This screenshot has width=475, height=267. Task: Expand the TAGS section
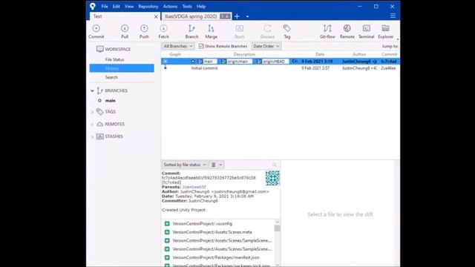tap(92, 112)
